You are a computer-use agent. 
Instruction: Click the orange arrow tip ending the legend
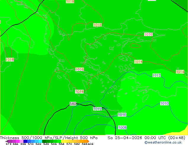[88, 141]
